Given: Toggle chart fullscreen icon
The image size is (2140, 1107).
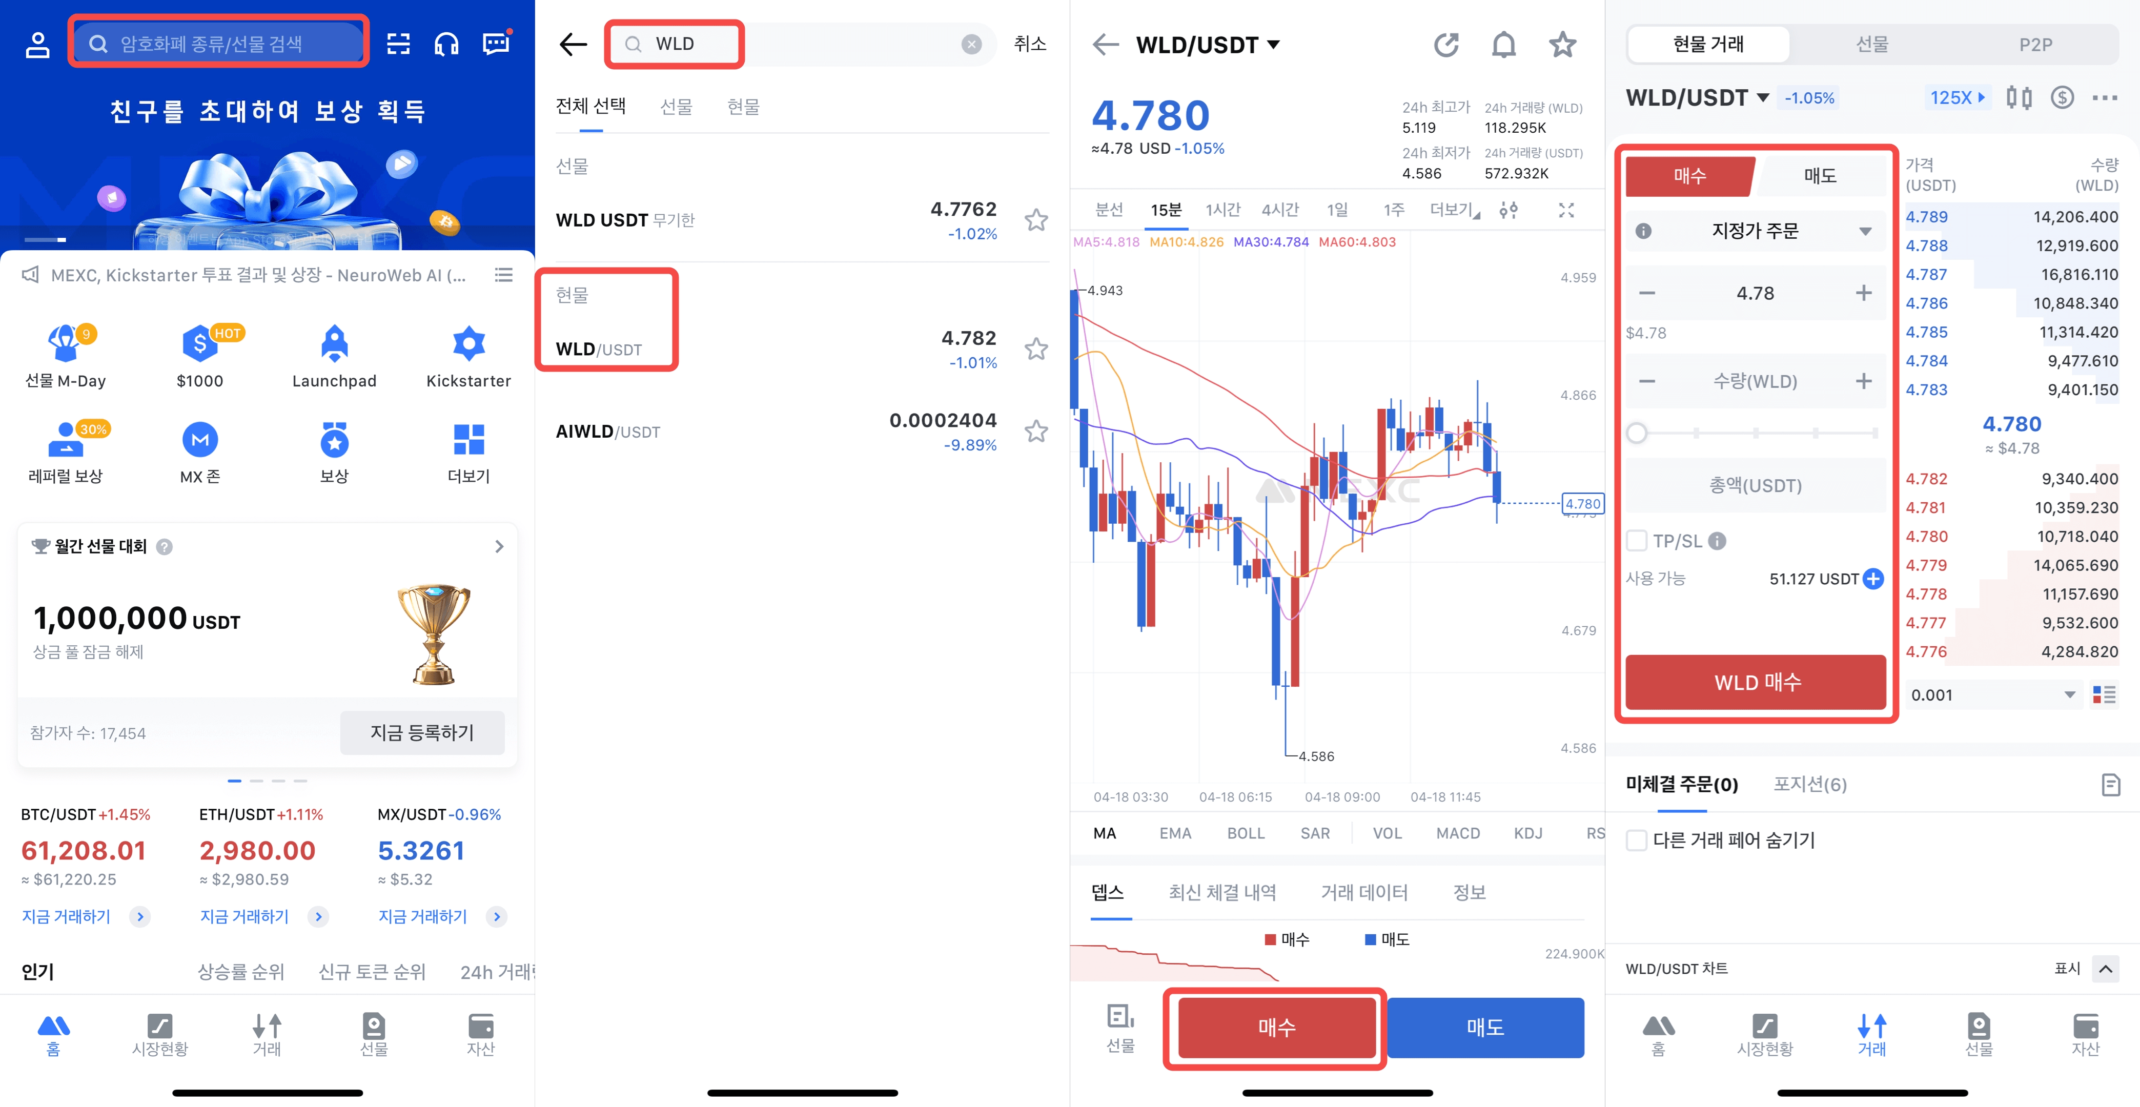Looking at the screenshot, I should tap(1566, 210).
